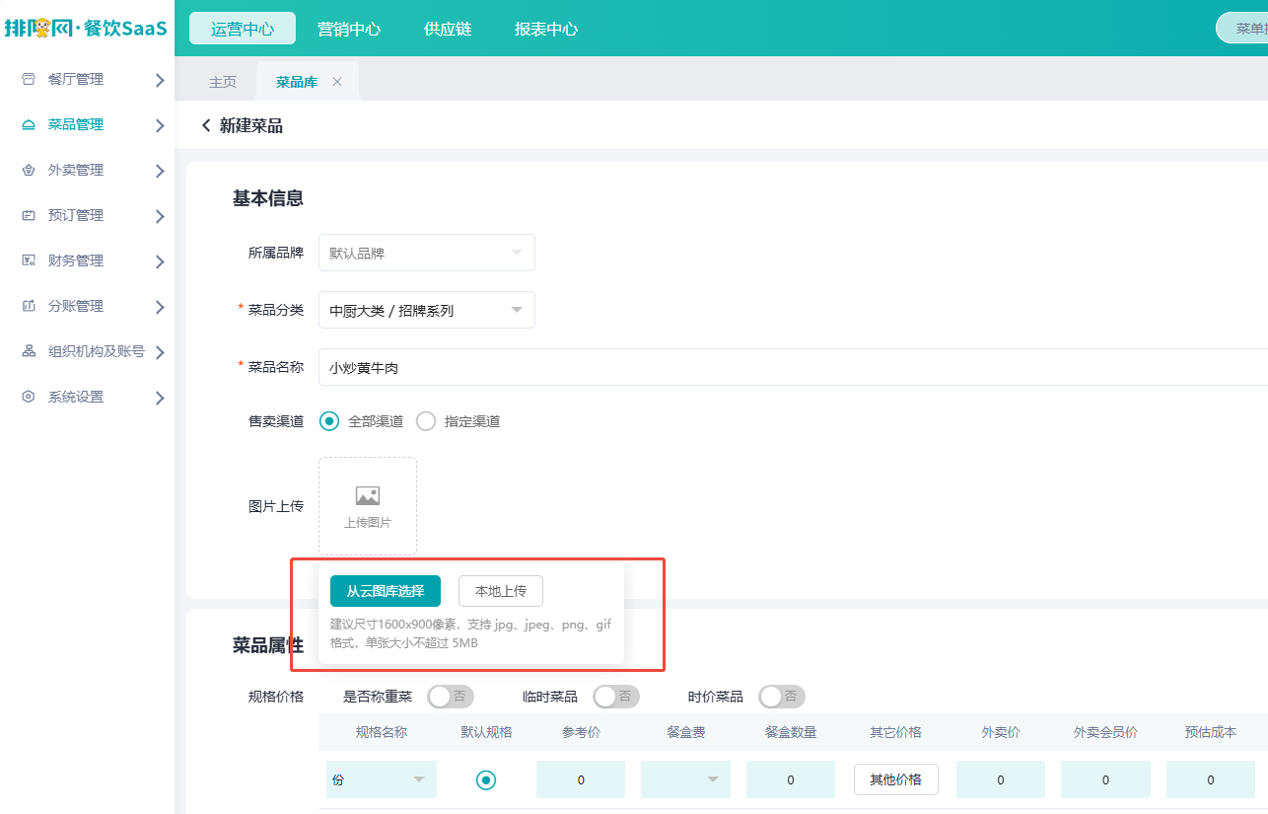Go back using arrow beside 新建菜品

206,125
